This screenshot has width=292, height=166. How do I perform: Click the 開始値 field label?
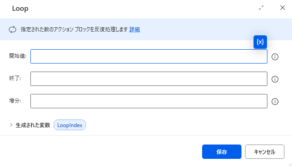click(18, 55)
